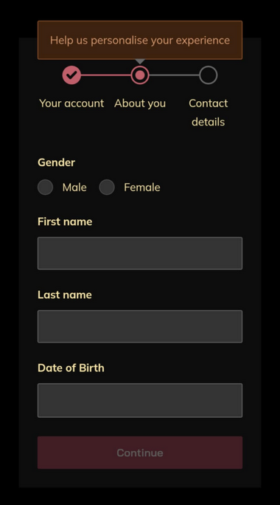Screen dimensions: 280x505
Task: Go to the Your account step label
Action: pos(71,103)
